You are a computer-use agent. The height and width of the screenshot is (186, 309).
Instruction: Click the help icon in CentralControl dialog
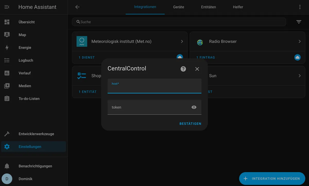(x=183, y=69)
